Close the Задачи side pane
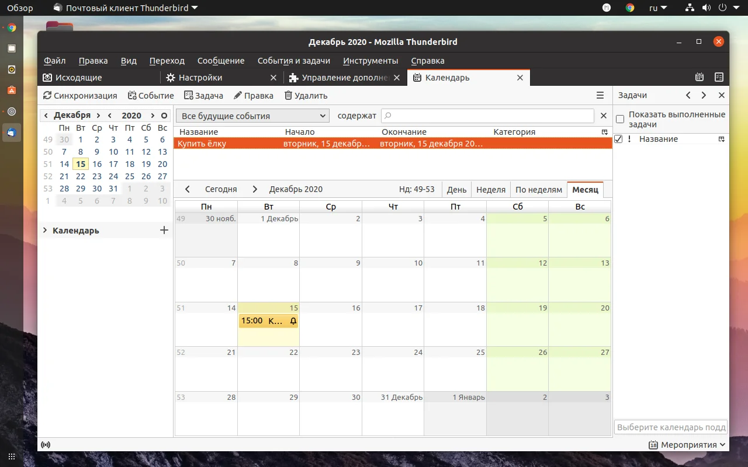The height and width of the screenshot is (467, 748). pos(721,95)
